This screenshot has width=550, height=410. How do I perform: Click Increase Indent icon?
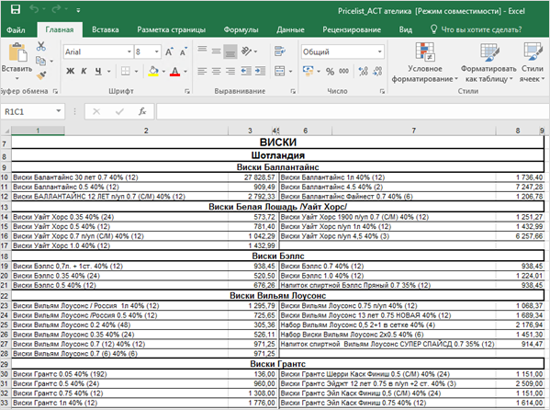point(260,72)
